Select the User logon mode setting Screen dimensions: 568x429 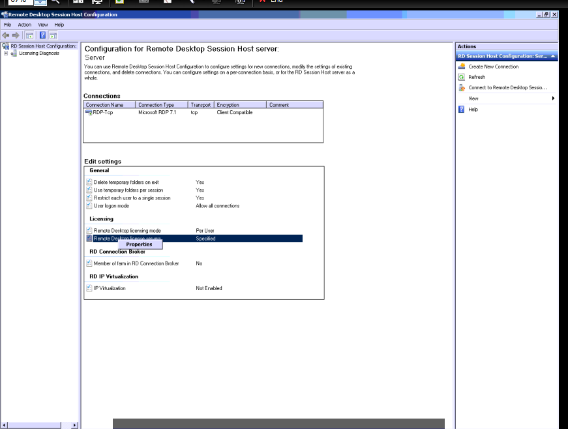(112, 206)
